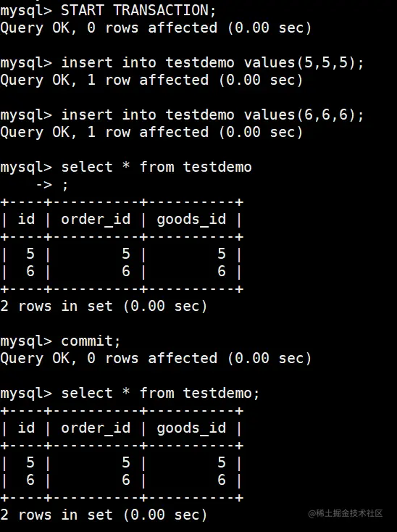Click the continuation prompt with semicolon
Viewport: 397px width, 532px height.
[52, 185]
